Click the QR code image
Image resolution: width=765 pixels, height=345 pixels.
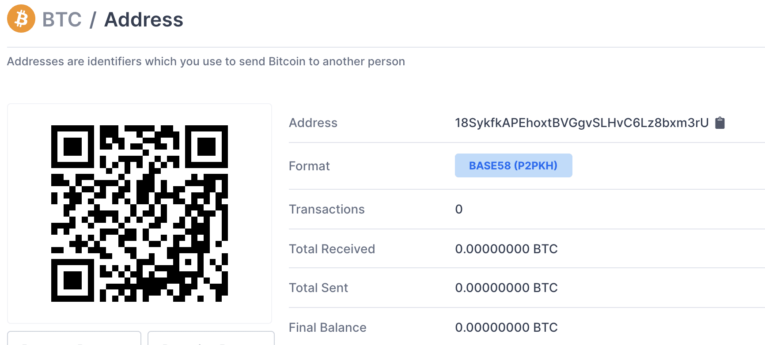[140, 214]
